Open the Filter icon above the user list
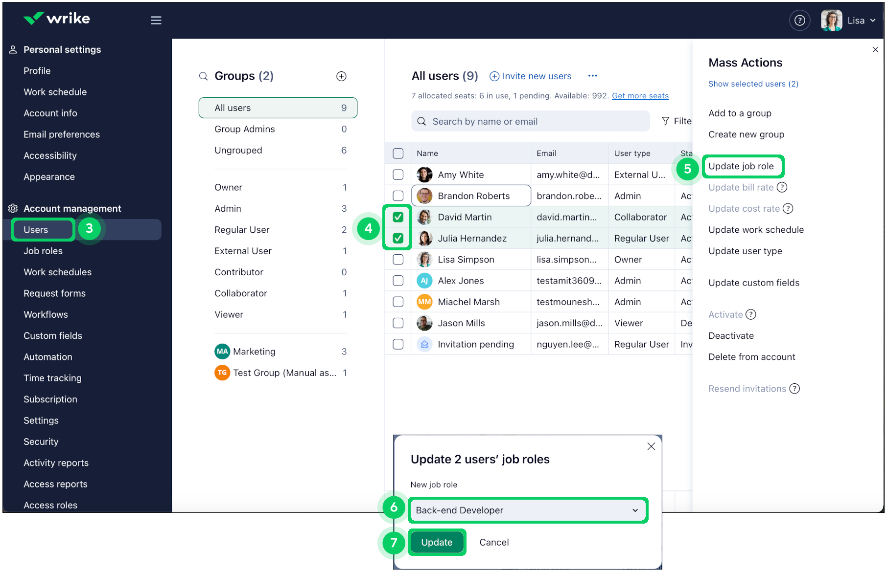This screenshot has width=888, height=573. 665,121
